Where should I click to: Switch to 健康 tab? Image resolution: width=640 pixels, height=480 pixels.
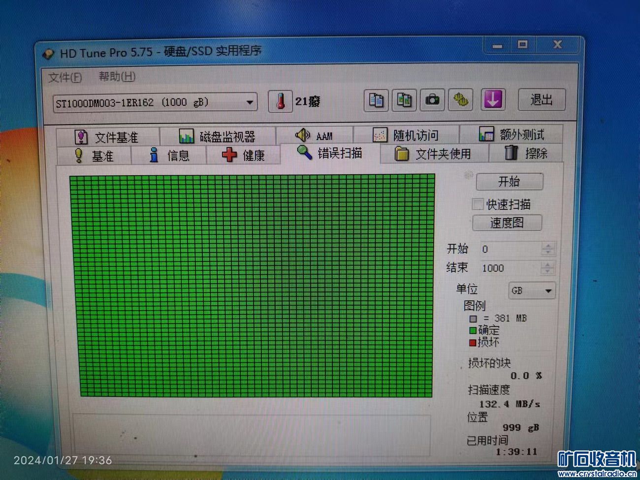pyautogui.click(x=243, y=155)
